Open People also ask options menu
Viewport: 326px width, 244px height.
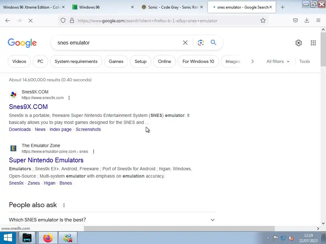click(x=64, y=205)
